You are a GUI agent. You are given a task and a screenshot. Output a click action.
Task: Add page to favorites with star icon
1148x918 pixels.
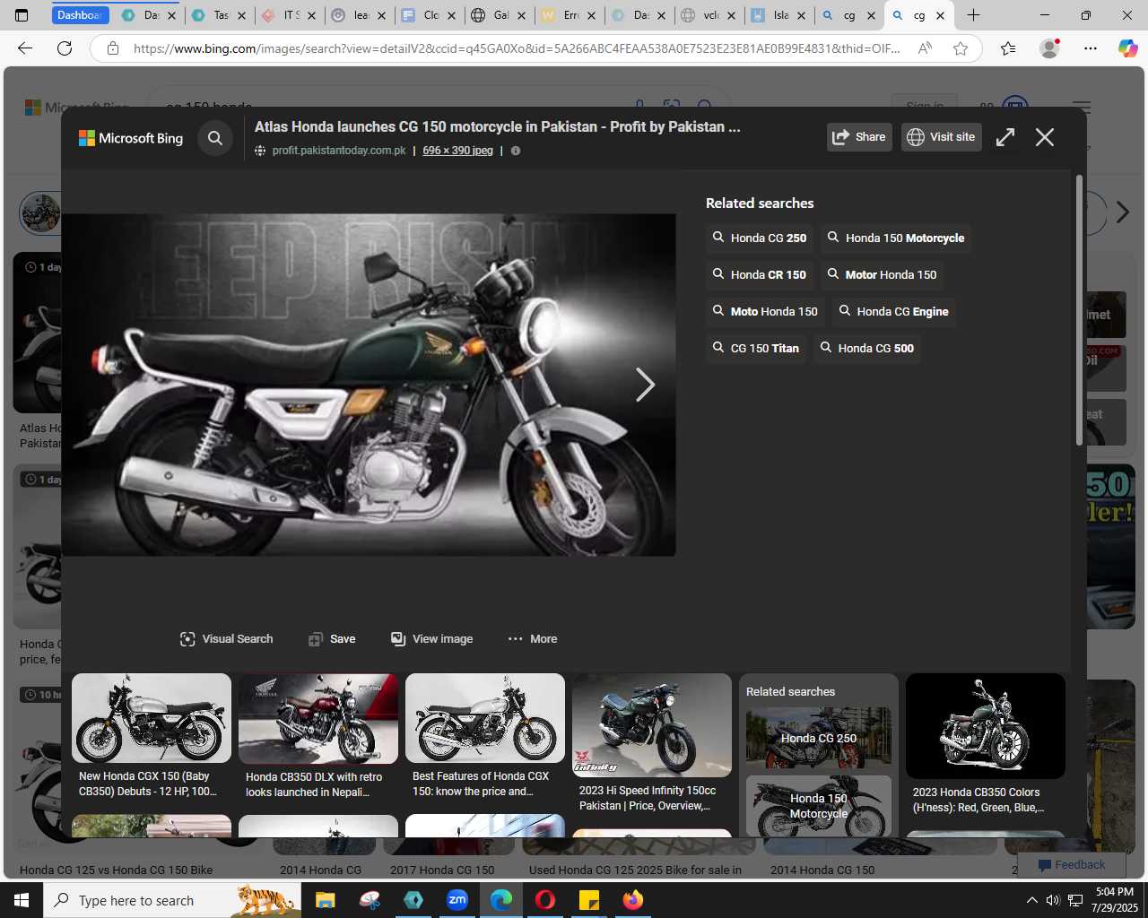pos(961,48)
